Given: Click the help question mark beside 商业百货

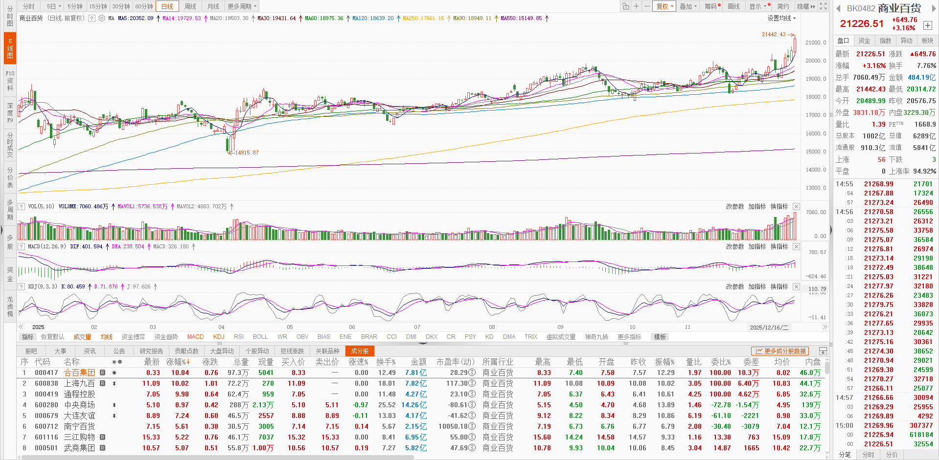Looking at the screenshot, I should (x=91, y=18).
